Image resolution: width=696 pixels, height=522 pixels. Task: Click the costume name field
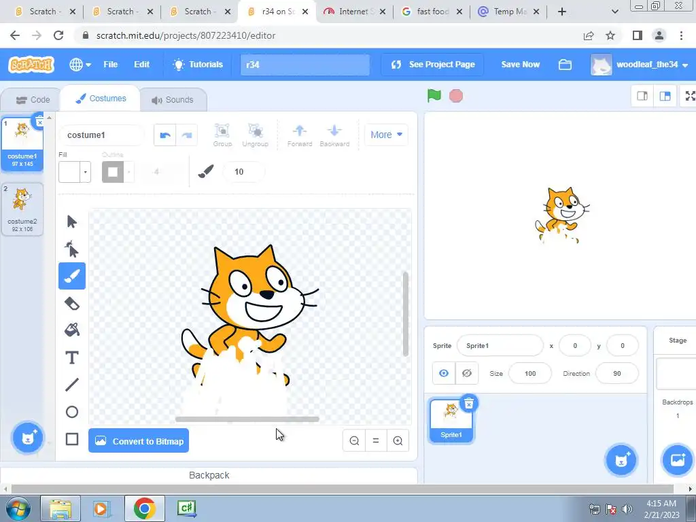tap(102, 135)
